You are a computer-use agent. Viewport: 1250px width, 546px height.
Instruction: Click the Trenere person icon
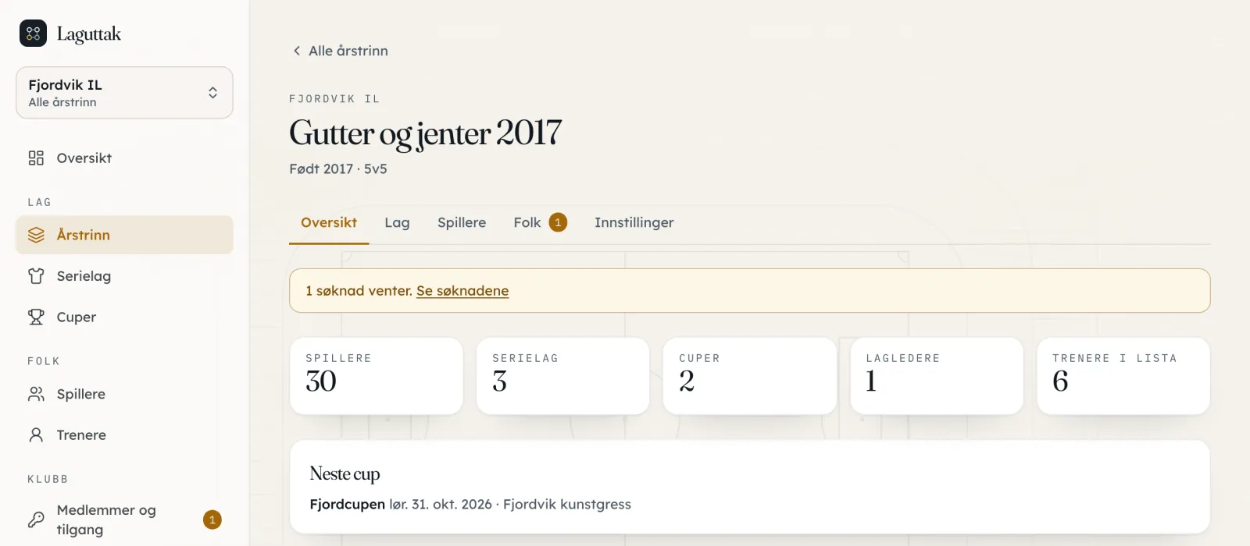pyautogui.click(x=36, y=435)
